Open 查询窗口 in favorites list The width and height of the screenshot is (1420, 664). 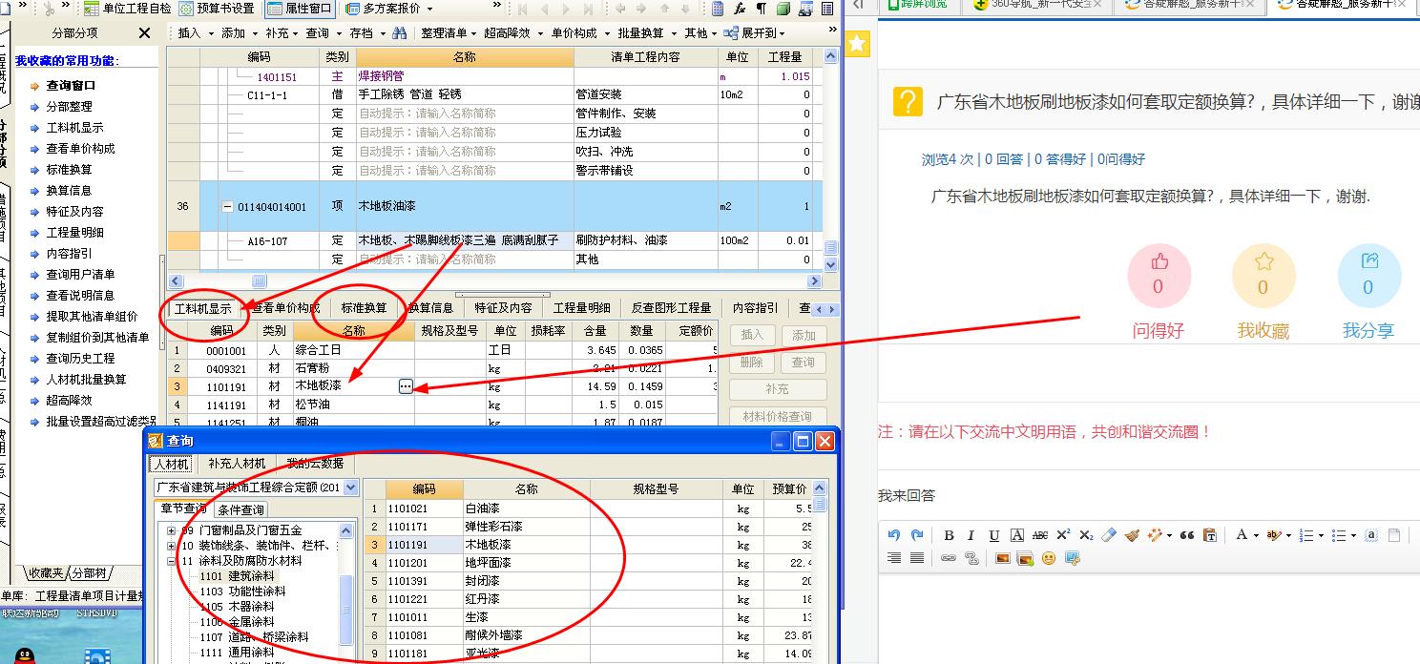(x=71, y=86)
